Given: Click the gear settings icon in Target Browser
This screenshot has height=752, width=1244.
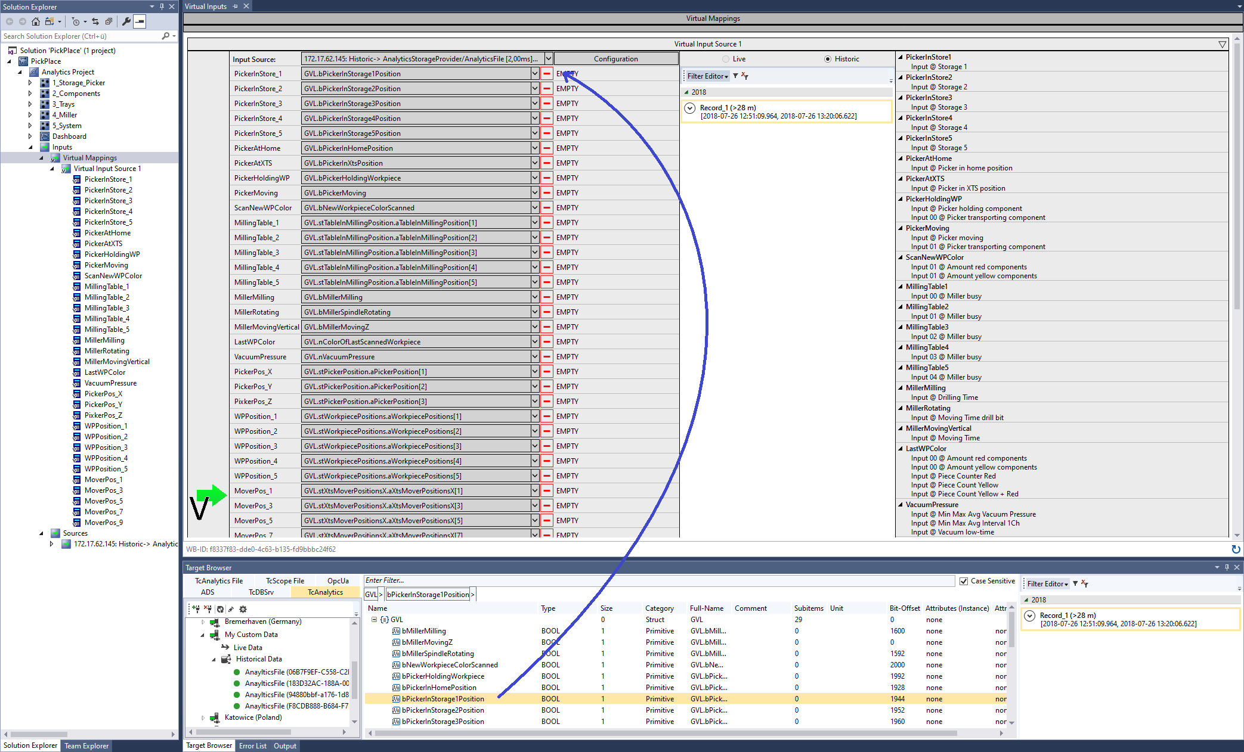Looking at the screenshot, I should (243, 609).
